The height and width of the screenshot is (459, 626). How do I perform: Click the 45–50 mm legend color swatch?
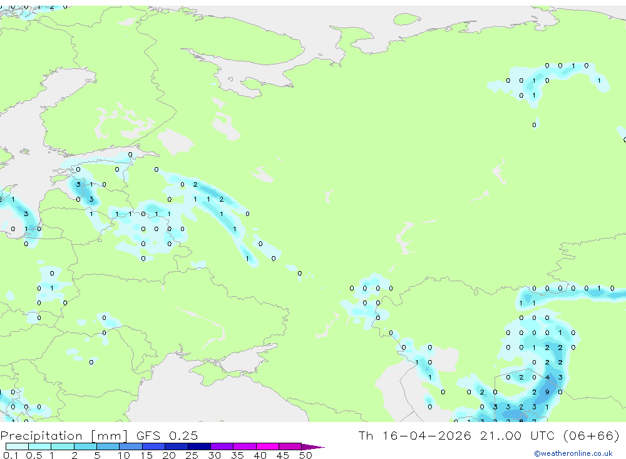[290, 446]
